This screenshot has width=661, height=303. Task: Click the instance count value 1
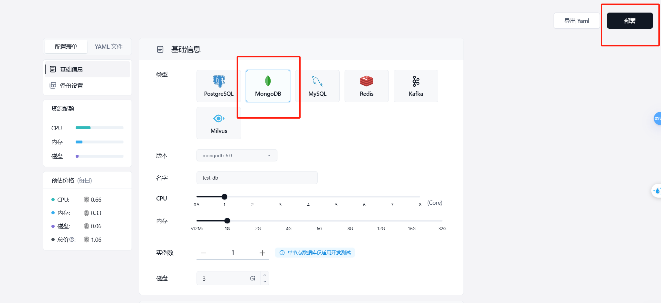coord(233,253)
